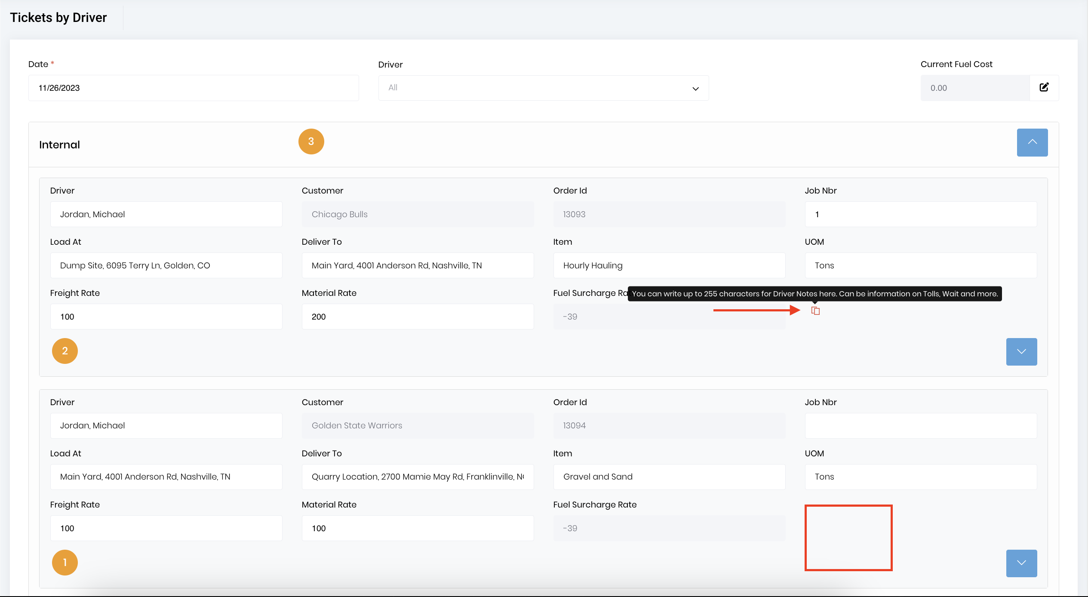Expand the second ticket with its chevron button

[1021, 563]
